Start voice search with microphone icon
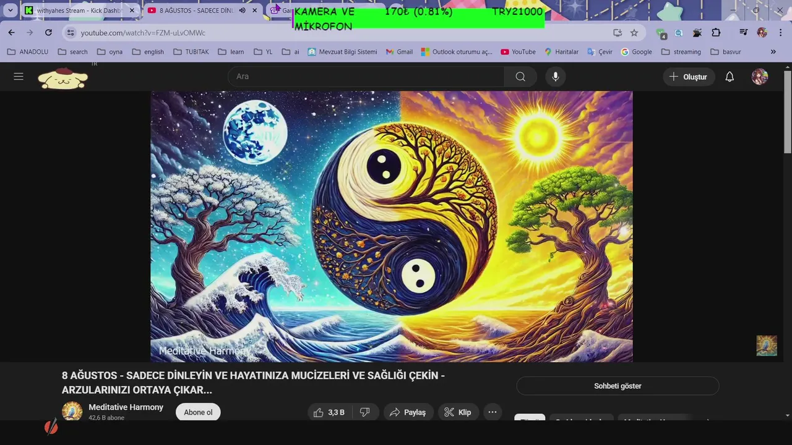792x445 pixels. tap(555, 77)
